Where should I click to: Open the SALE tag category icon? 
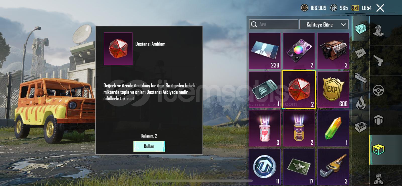click(x=361, y=53)
